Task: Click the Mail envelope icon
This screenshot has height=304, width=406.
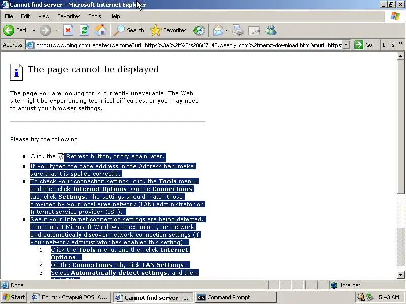Action: pos(218,30)
